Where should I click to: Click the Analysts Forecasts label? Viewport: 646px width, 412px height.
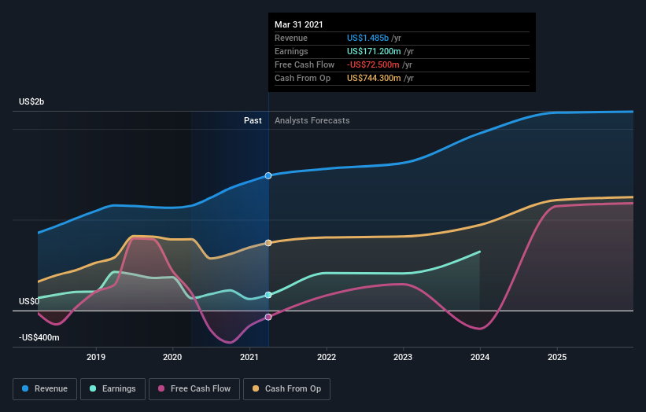point(312,120)
